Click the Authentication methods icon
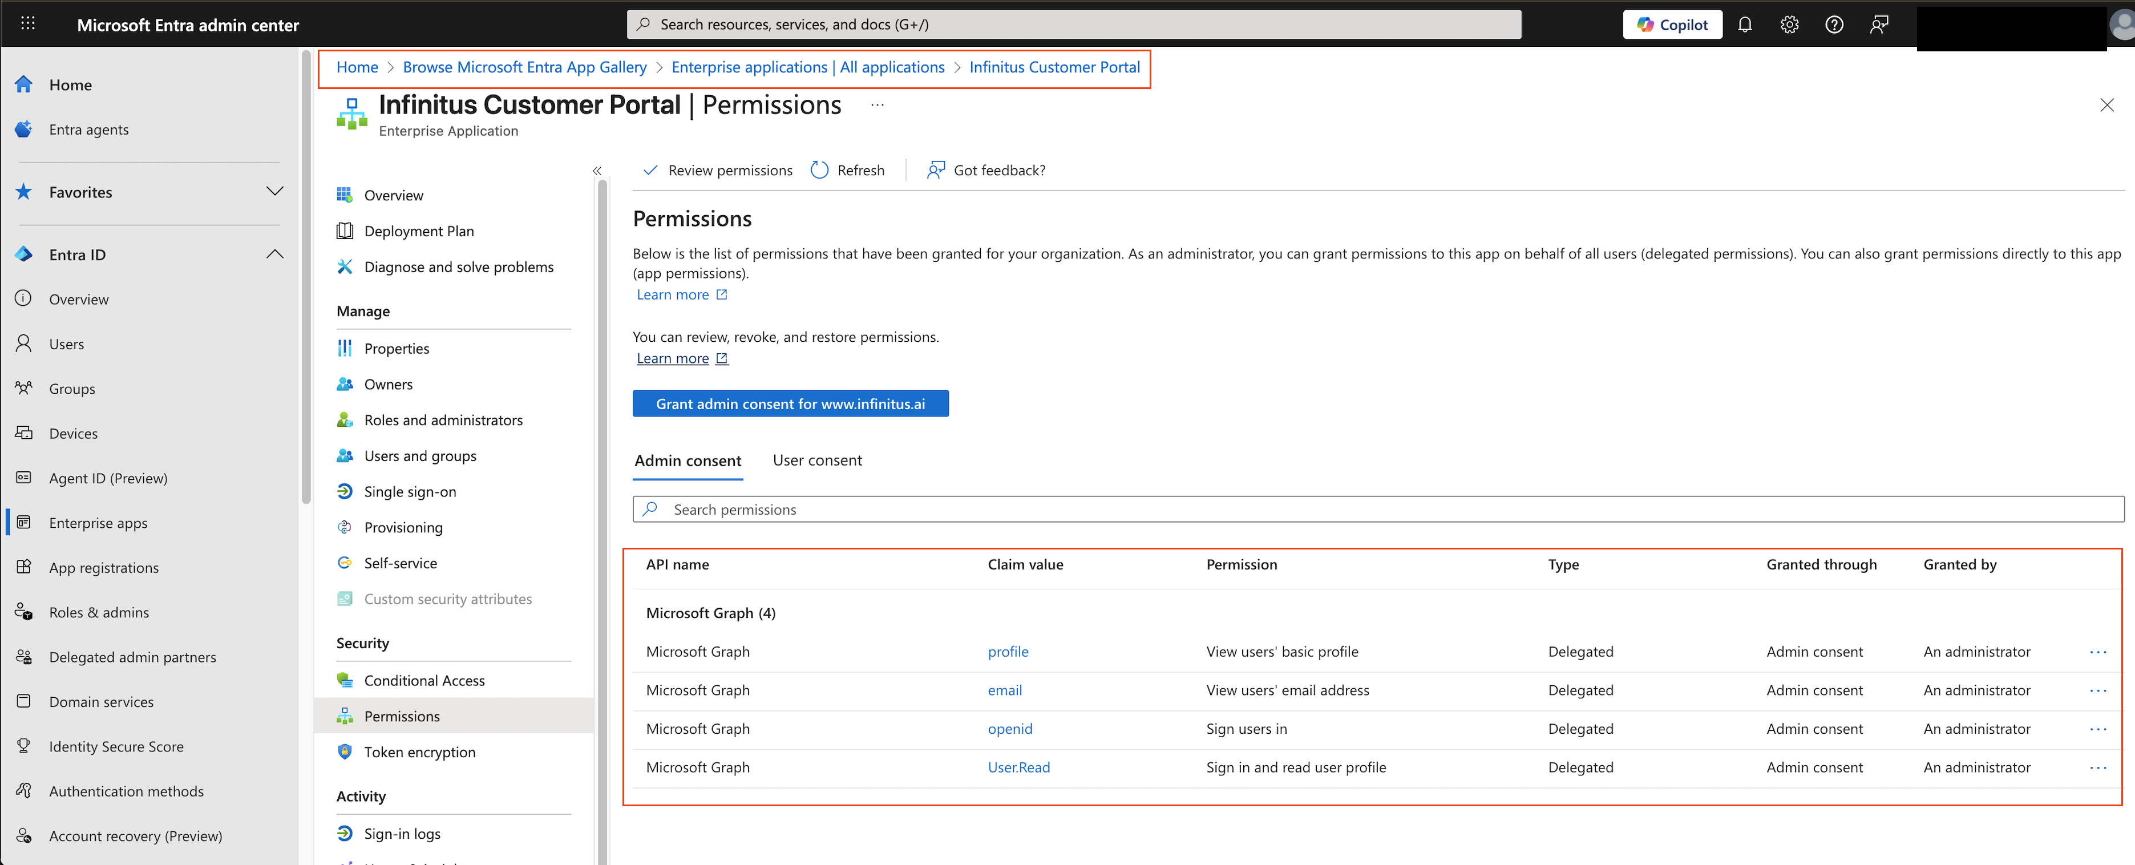 (24, 791)
